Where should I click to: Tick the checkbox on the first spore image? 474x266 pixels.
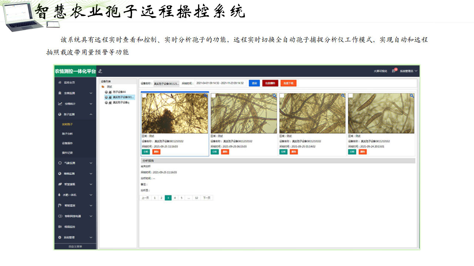tap(144, 96)
